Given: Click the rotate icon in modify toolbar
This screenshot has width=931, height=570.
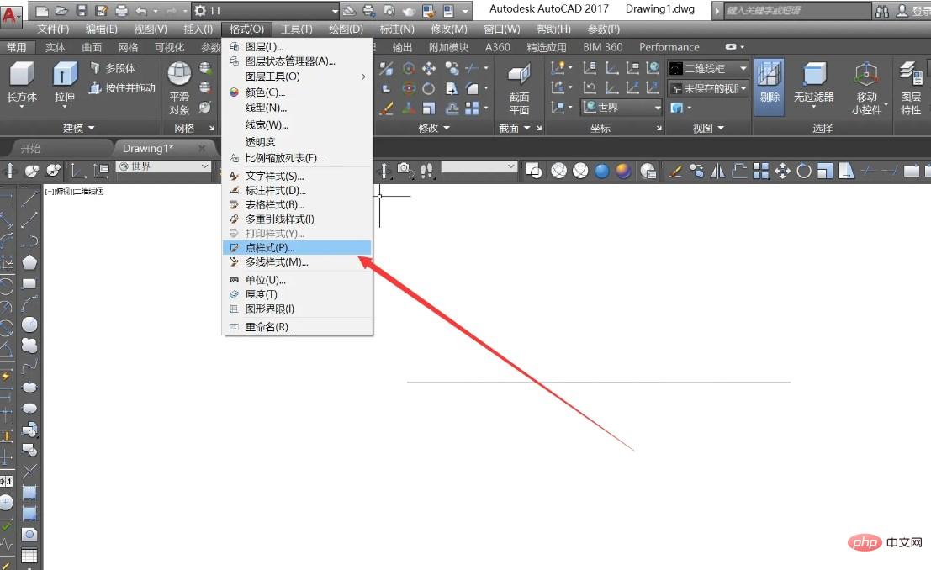Looking at the screenshot, I should point(803,171).
